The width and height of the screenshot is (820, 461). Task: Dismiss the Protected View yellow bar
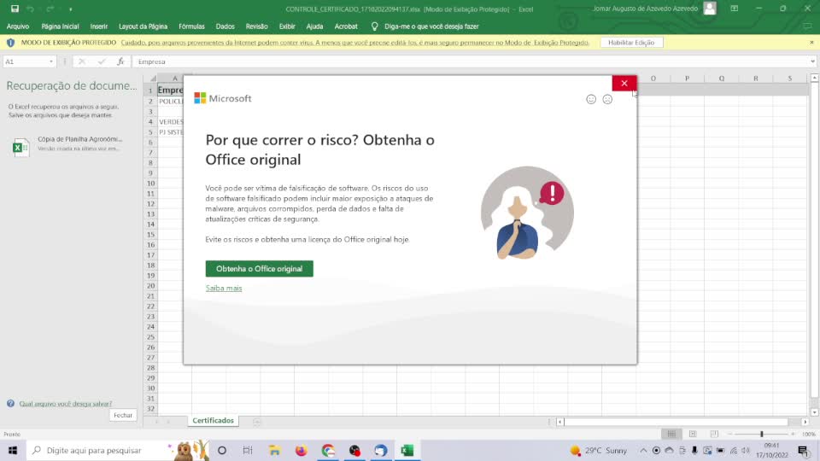pos(811,43)
